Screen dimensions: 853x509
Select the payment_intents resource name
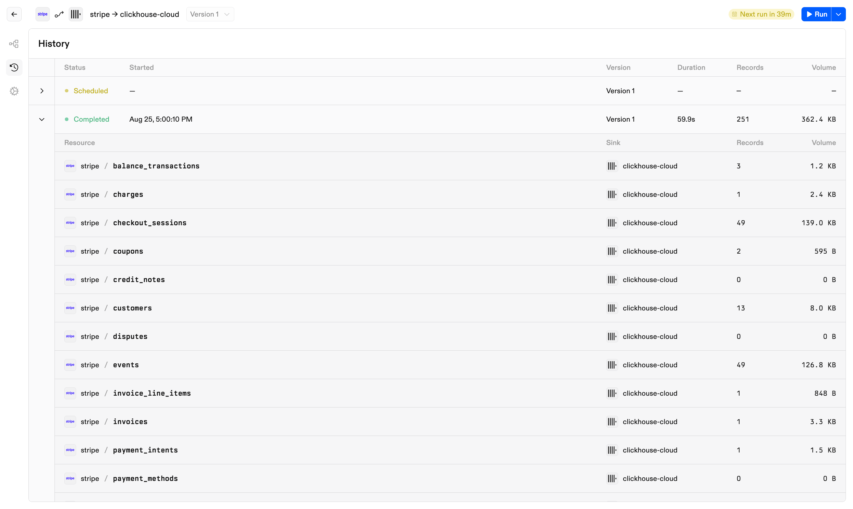145,450
